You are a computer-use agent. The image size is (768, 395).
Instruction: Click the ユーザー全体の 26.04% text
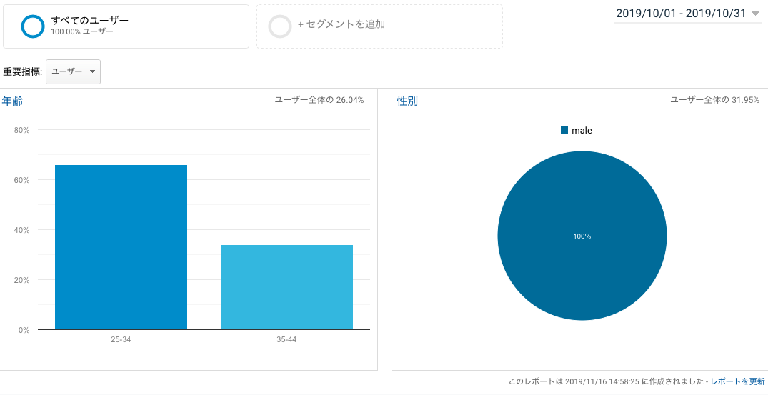319,100
